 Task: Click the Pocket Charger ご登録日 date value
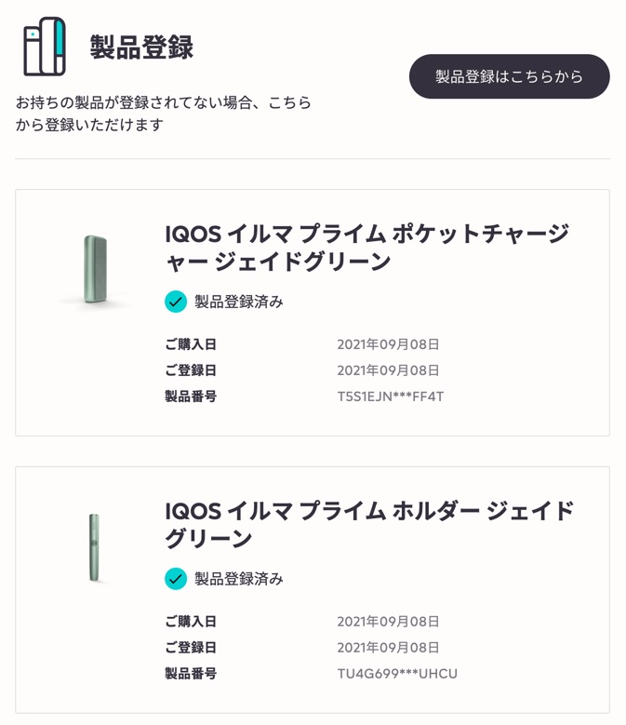388,370
